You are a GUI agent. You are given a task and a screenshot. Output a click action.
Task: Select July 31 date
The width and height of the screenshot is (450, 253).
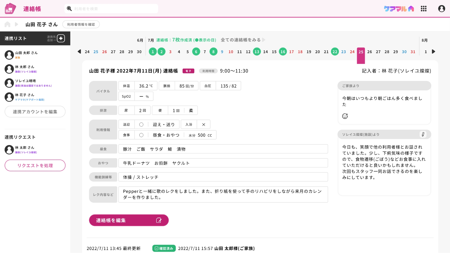[413, 52]
